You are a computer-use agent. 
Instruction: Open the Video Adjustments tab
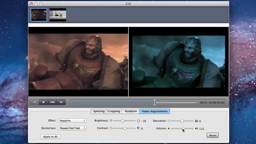click(x=154, y=111)
